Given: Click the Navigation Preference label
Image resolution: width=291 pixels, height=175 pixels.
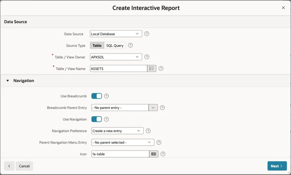Looking at the screenshot, I should (x=69, y=131).
